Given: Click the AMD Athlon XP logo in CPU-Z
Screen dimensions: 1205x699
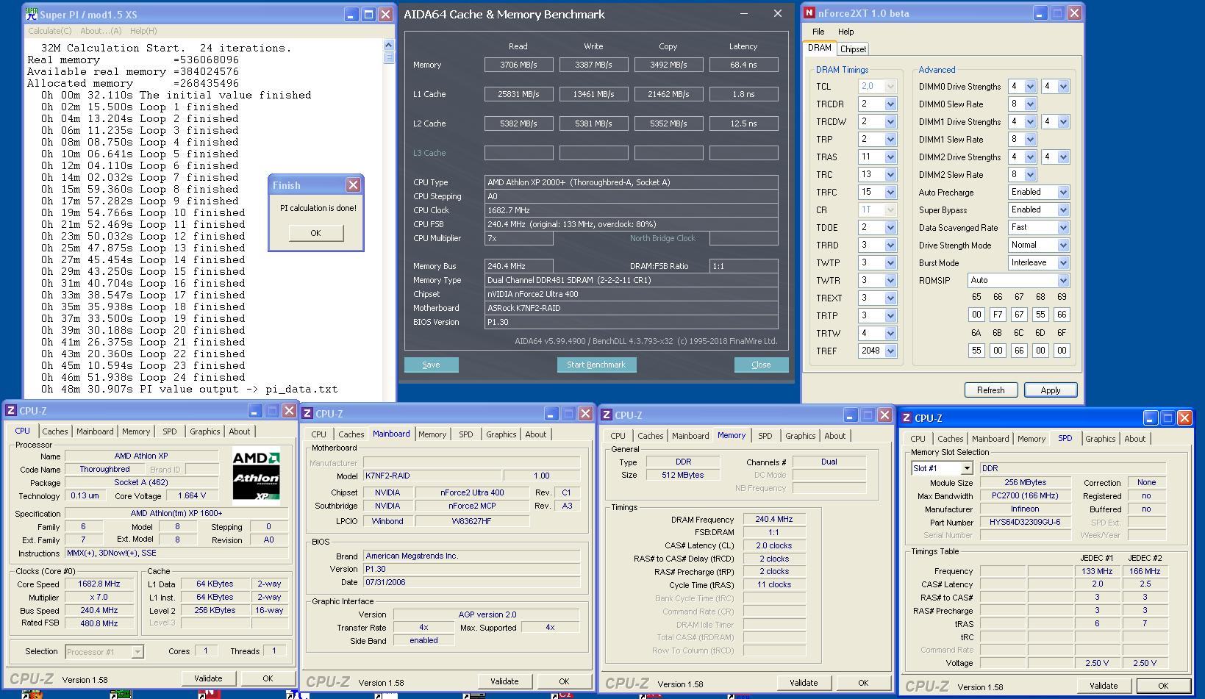Looking at the screenshot, I should (x=256, y=475).
